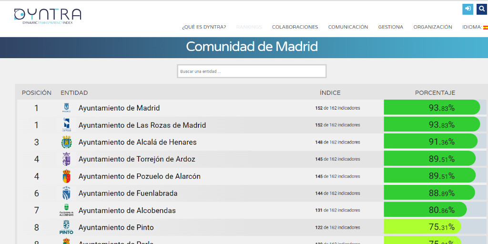488x244 pixels.
Task: Click Pozuelo de Alarcón 89.51% bar
Action: tap(430, 175)
